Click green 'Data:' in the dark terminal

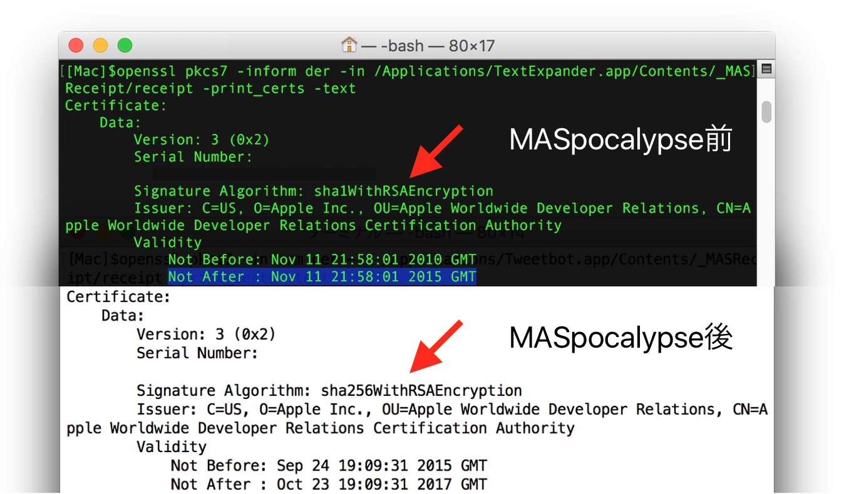pos(120,123)
